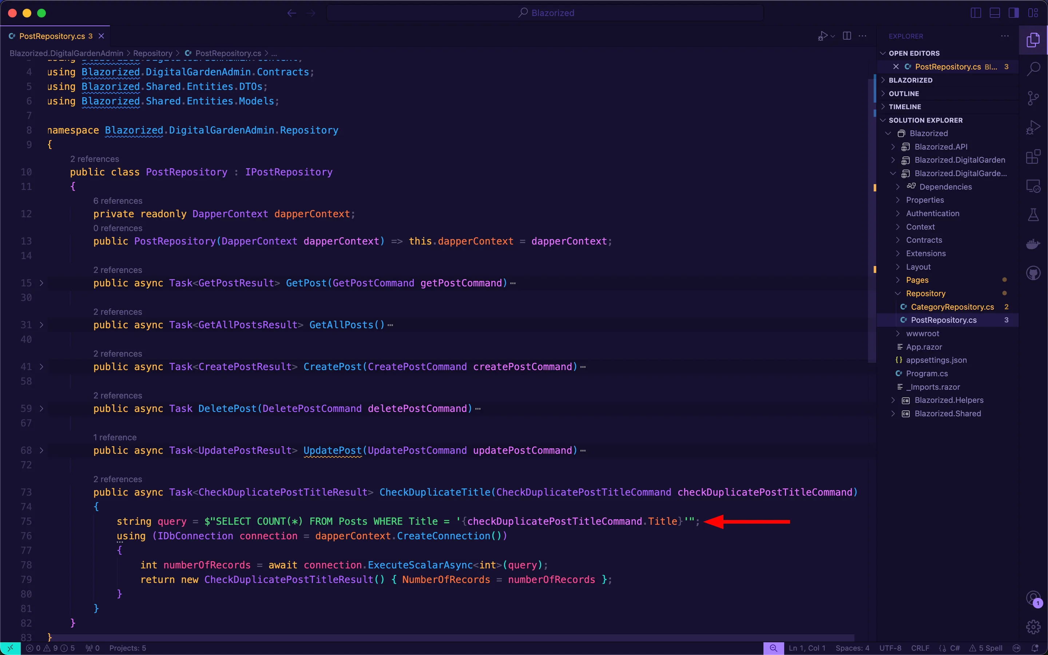Viewport: 1048px width, 655px height.
Task: Open notifications bell in status bar
Action: (1035, 648)
